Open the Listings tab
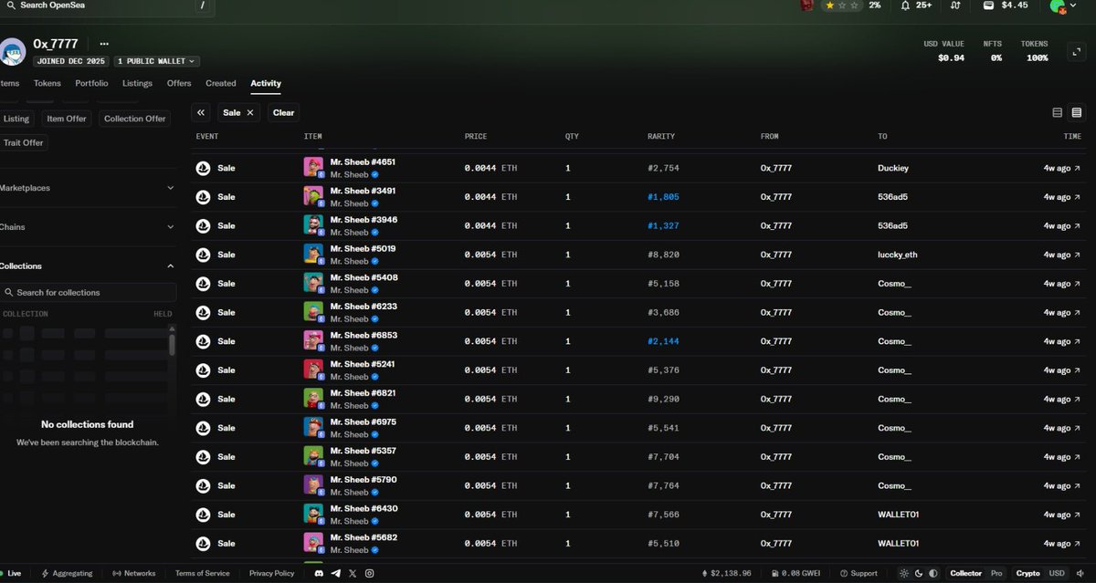The image size is (1096, 583). [137, 83]
